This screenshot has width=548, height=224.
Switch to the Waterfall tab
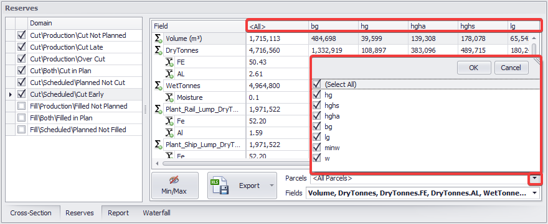pos(156,213)
